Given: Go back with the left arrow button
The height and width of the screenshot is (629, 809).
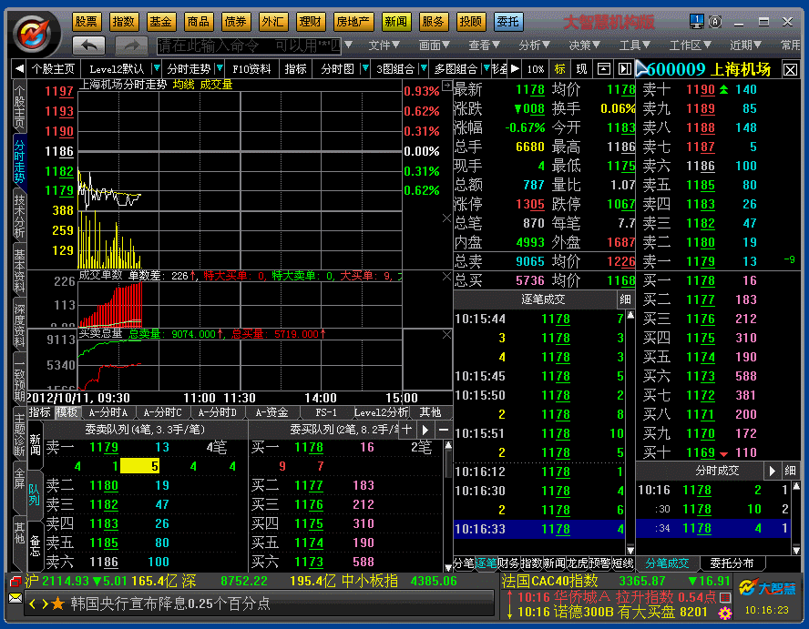Looking at the screenshot, I should pyautogui.click(x=89, y=46).
